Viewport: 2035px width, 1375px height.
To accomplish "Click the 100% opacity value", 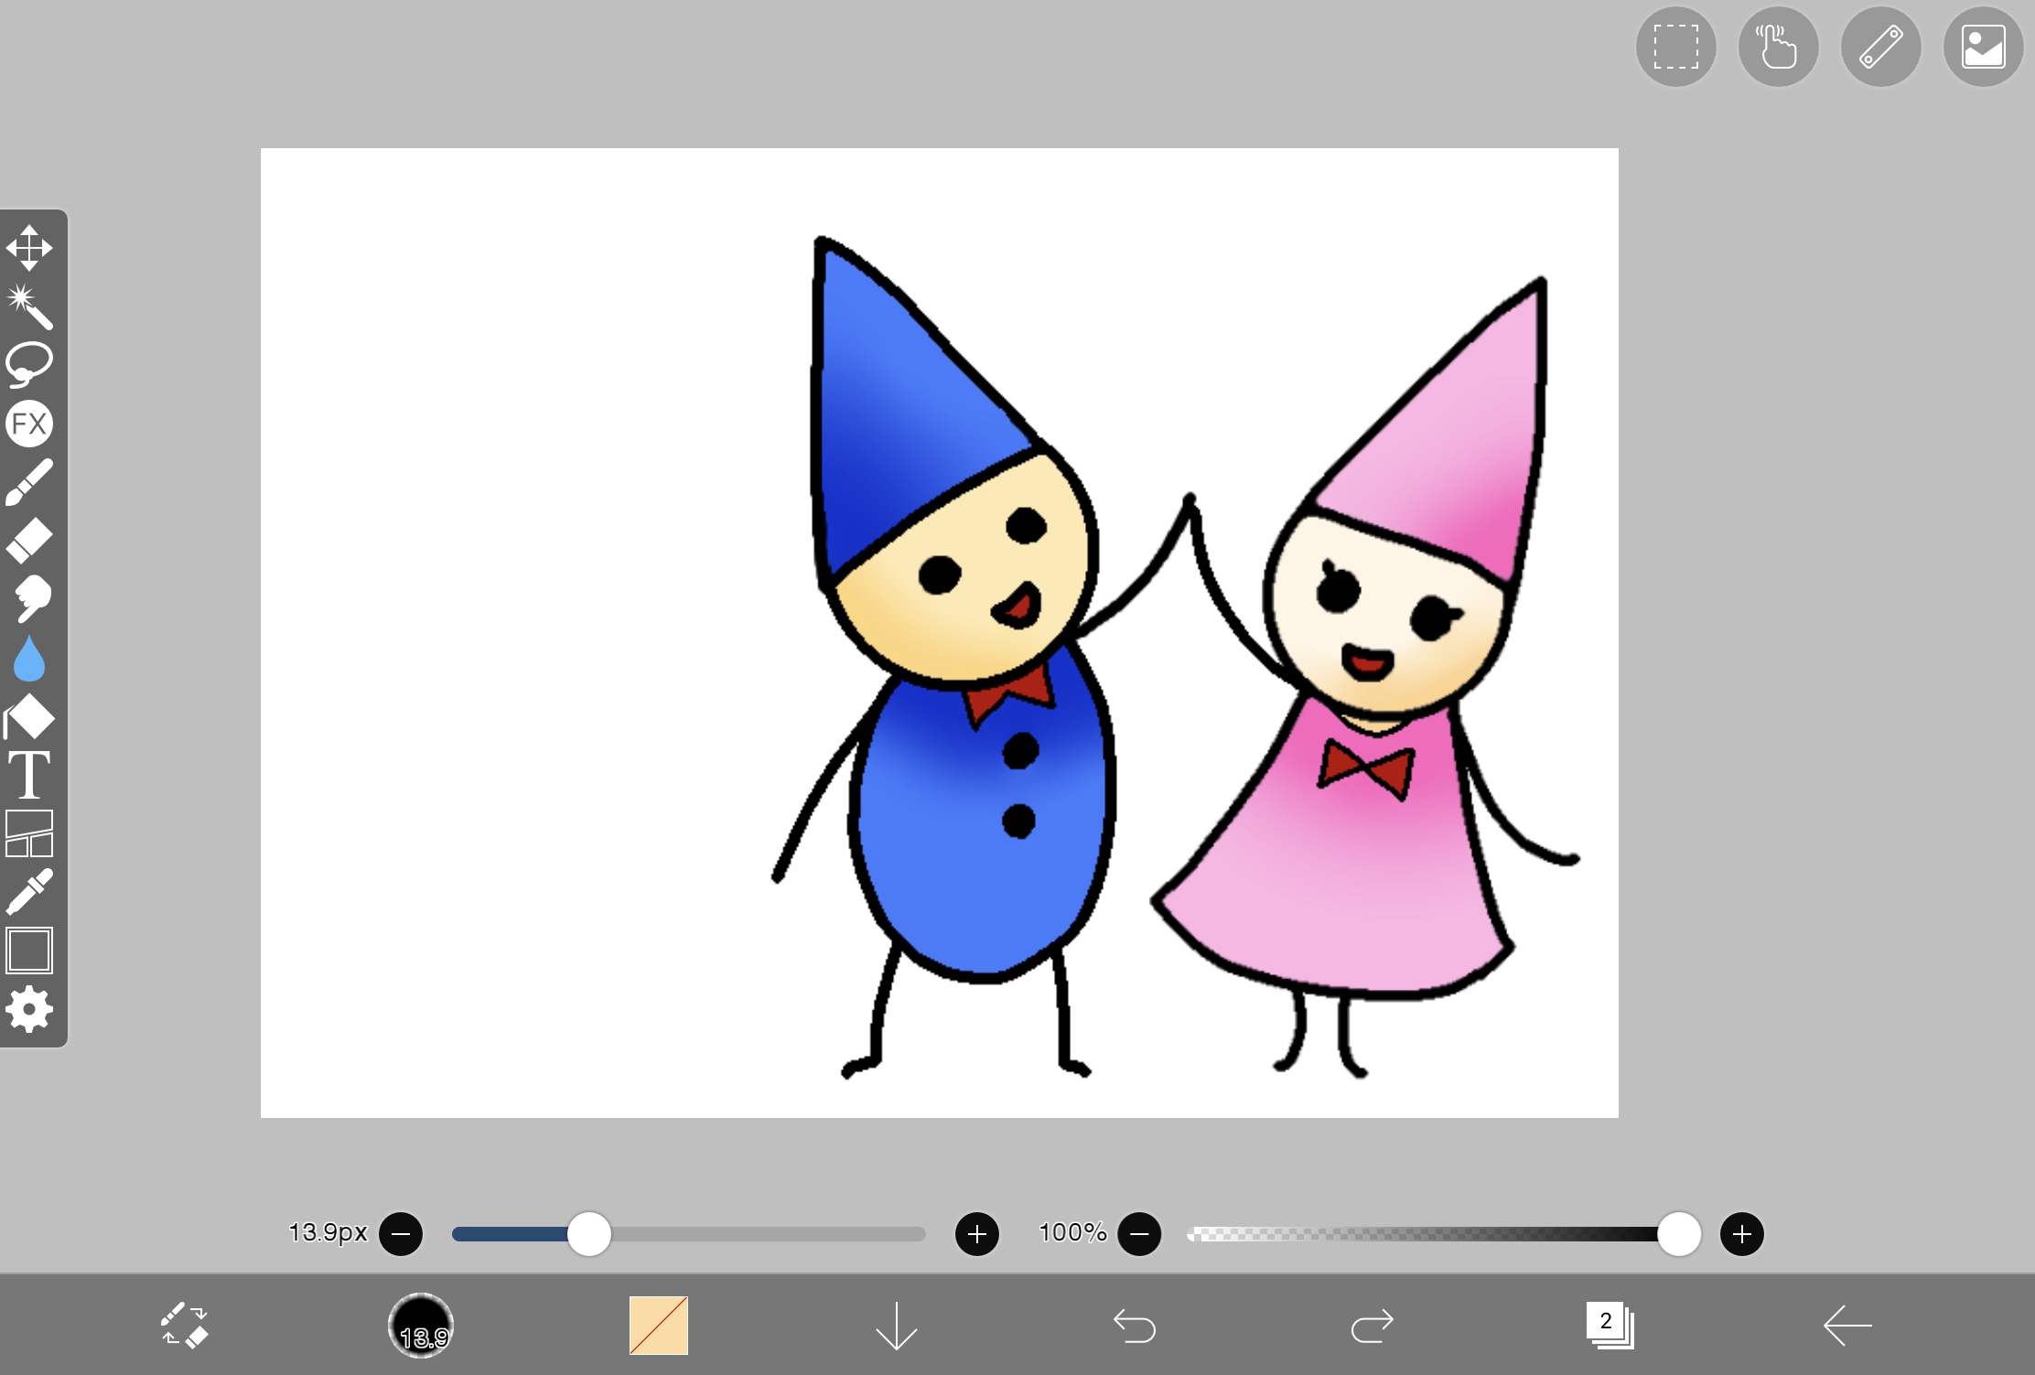I will tap(1072, 1232).
